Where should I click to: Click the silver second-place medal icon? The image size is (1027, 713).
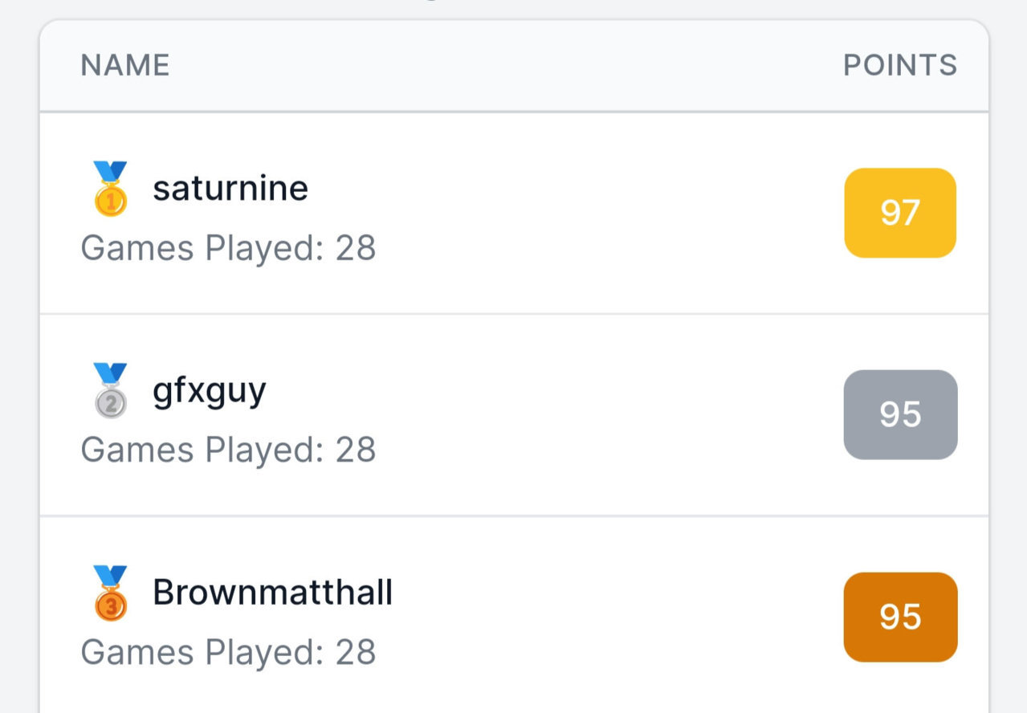[x=110, y=391]
